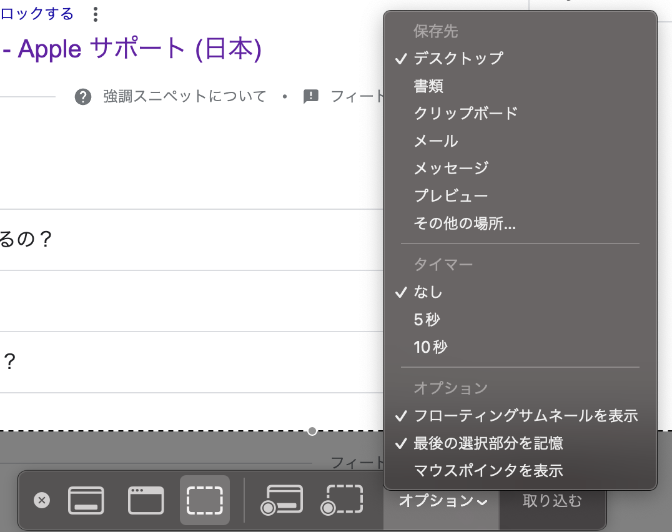This screenshot has height=532, width=672.
Task: Click the 取り込む capture button
Action: click(x=553, y=500)
